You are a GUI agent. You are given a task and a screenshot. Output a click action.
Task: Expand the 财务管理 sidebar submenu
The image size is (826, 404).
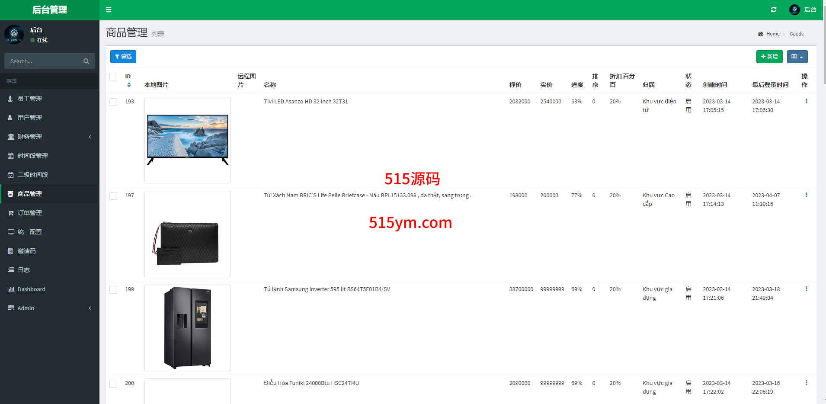[x=50, y=137]
